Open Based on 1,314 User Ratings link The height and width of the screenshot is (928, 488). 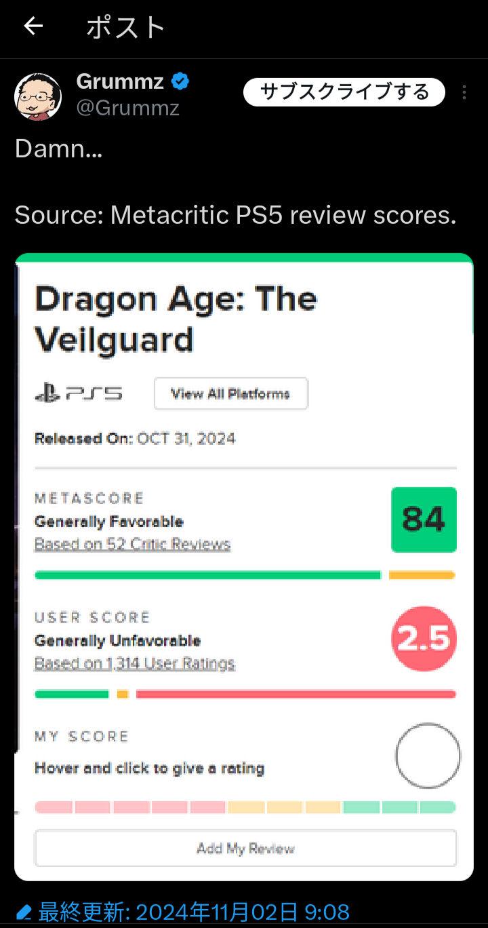pos(134,663)
